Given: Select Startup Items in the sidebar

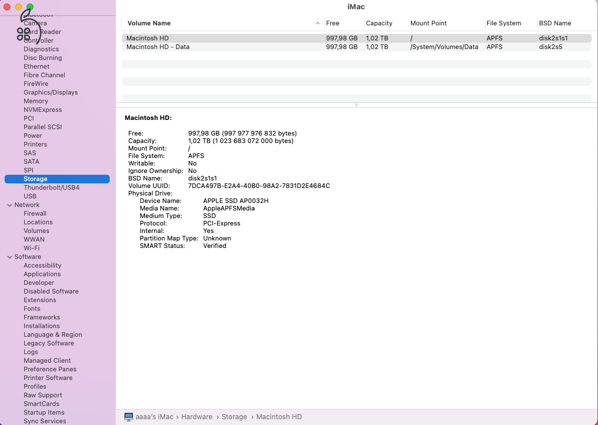Looking at the screenshot, I should [x=44, y=412].
